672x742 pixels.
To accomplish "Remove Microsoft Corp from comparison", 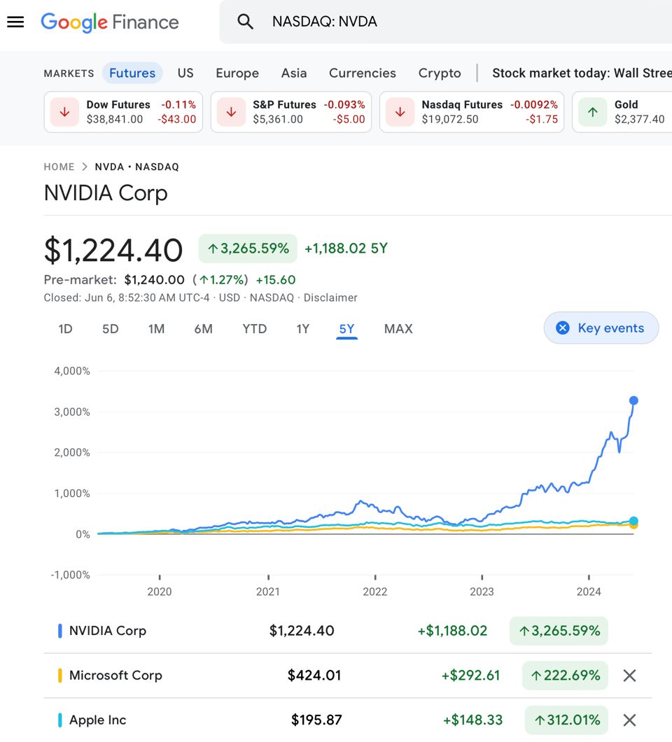I will [629, 675].
